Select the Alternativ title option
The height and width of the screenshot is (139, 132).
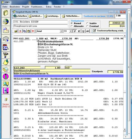coord(77,26)
